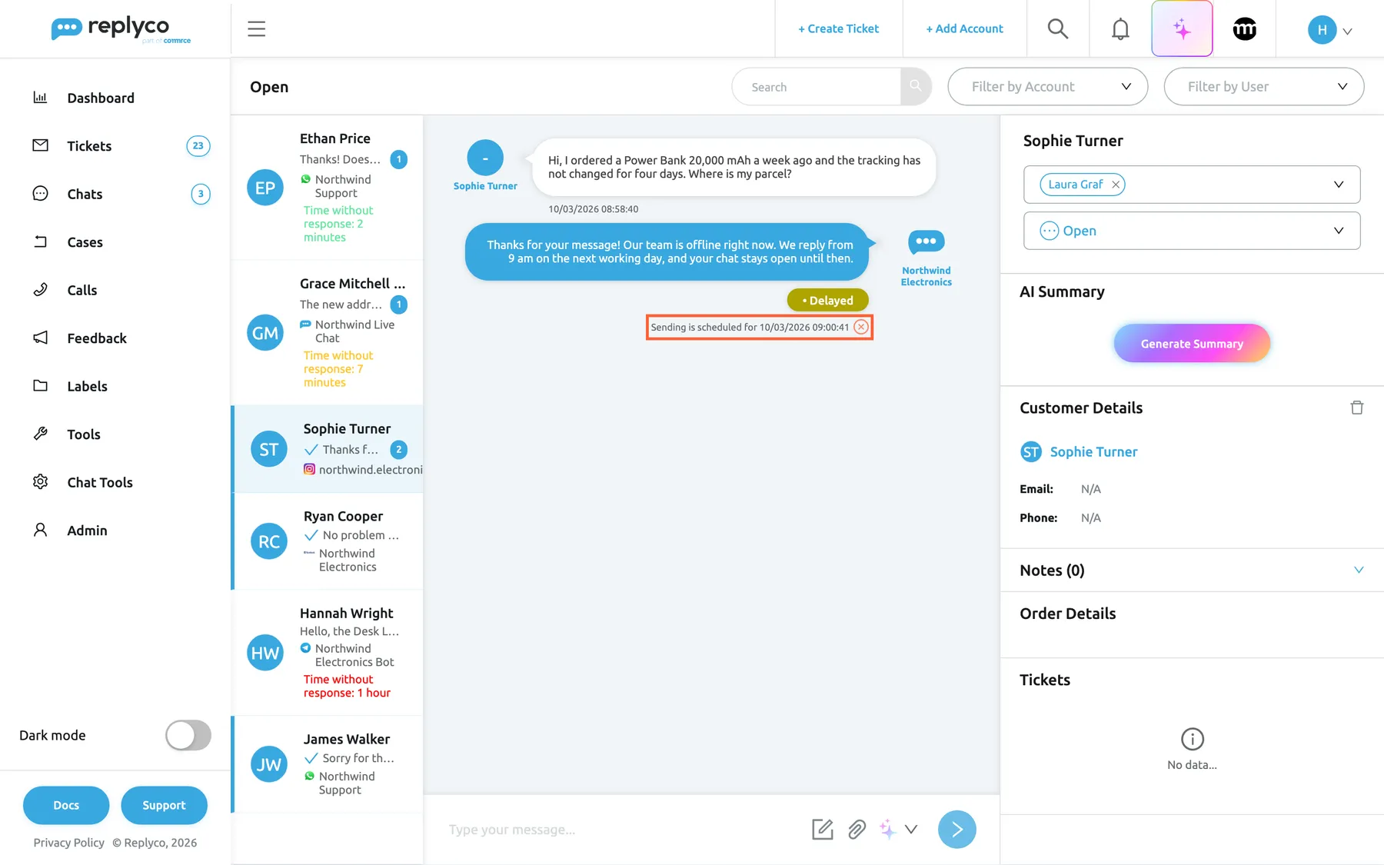
Task: Open Hannah Wright conversation
Action: tap(327, 652)
